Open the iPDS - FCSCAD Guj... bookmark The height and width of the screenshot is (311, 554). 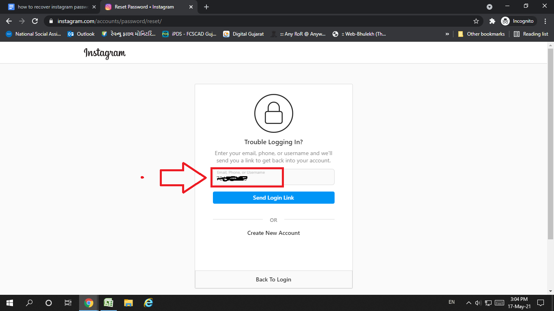coord(189,34)
